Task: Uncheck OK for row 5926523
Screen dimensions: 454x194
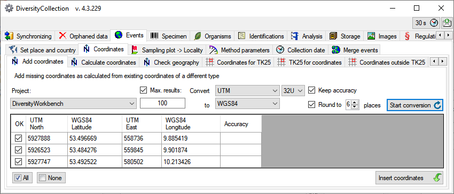Action: pos(19,150)
